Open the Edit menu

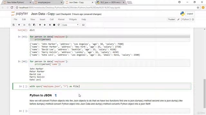24,19
